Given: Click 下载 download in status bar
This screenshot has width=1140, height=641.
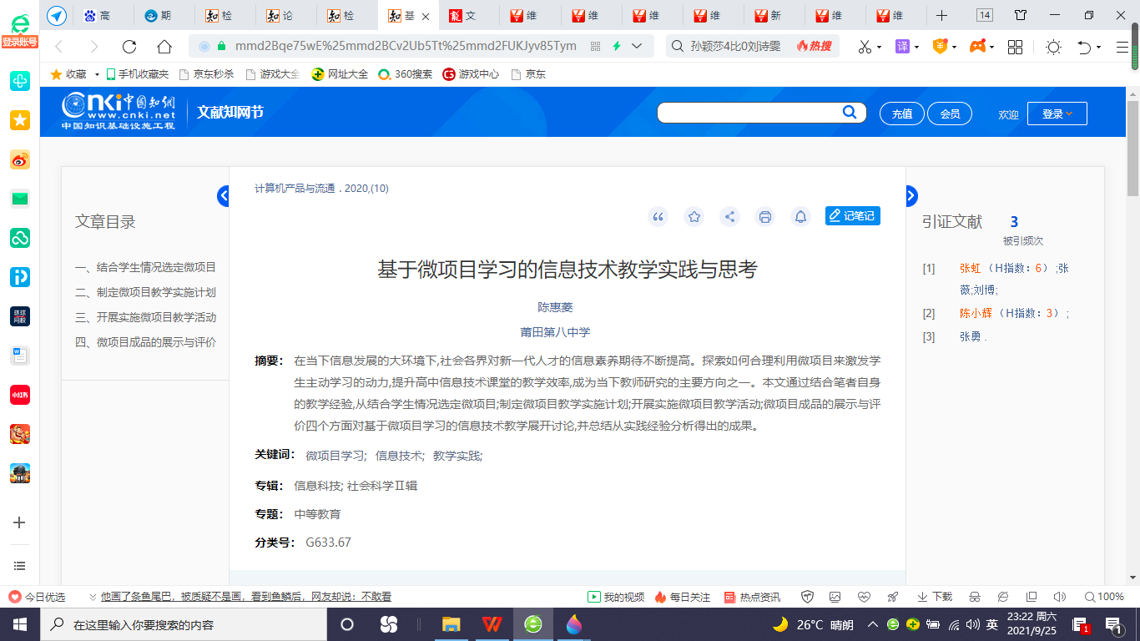Looking at the screenshot, I should tap(935, 597).
